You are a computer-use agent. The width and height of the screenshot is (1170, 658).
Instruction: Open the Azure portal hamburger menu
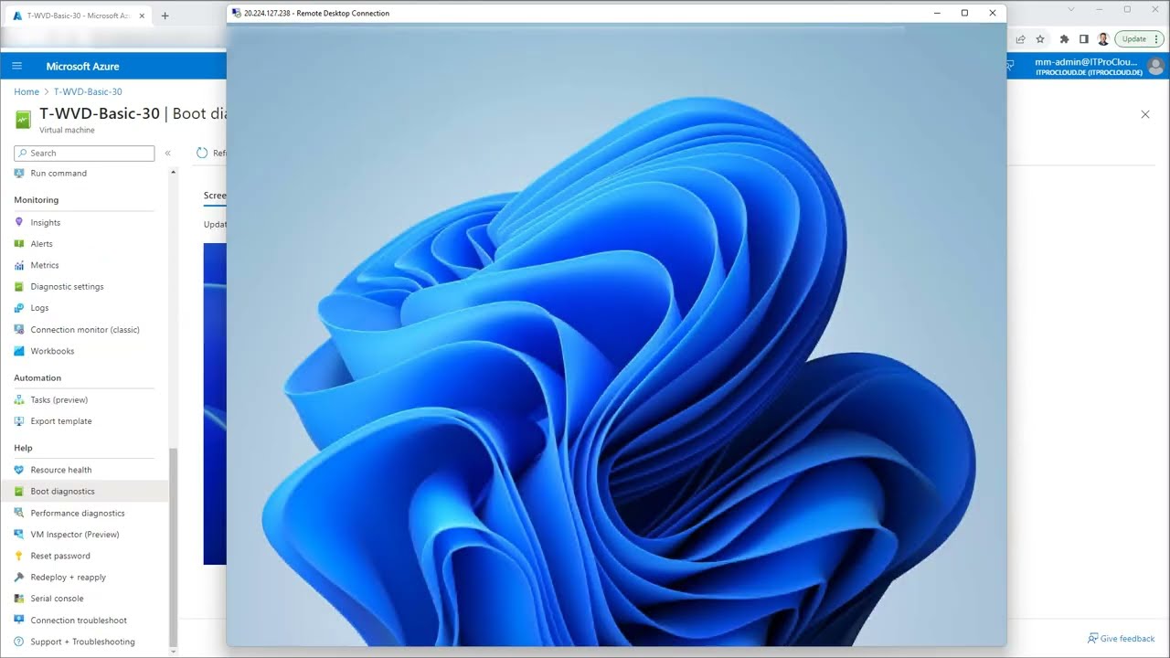[x=16, y=66]
